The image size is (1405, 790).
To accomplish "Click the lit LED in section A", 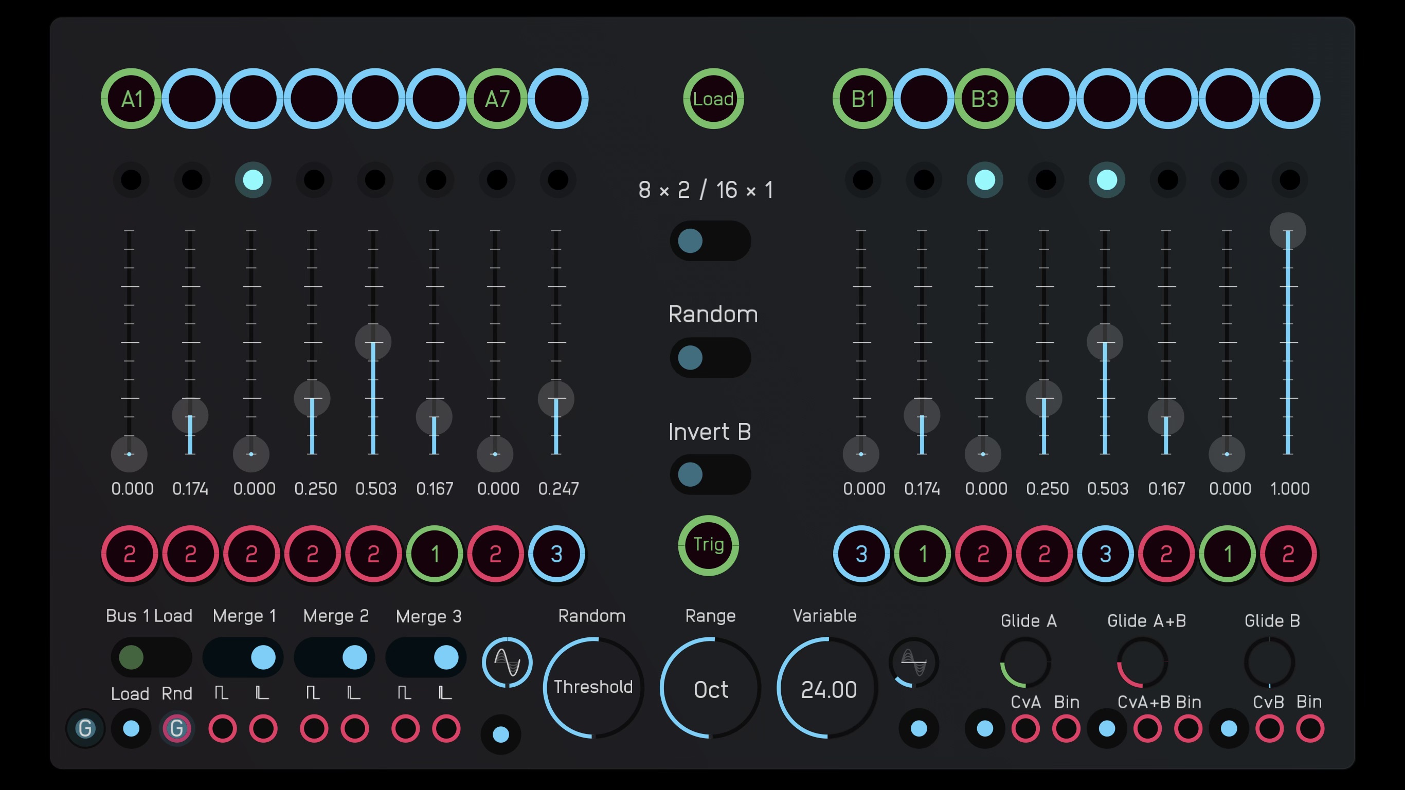I will pyautogui.click(x=253, y=180).
